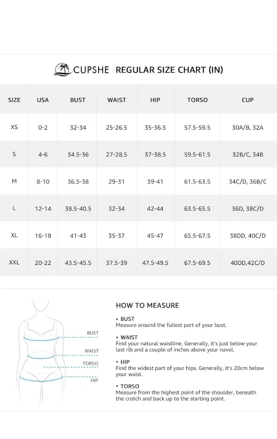Viewport: 277px width, 439px height.
Task: Click the REGULAR SIZE CHART (IN) title
Action: point(169,70)
